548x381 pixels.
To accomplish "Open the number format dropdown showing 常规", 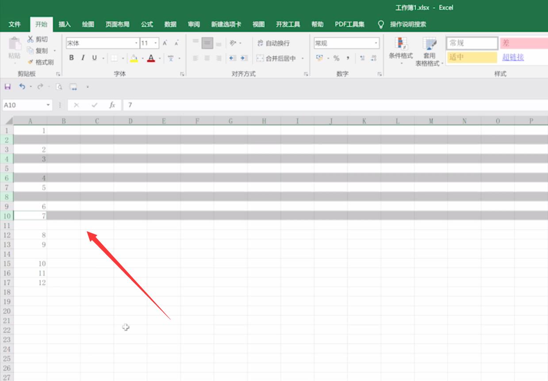I will tap(376, 43).
